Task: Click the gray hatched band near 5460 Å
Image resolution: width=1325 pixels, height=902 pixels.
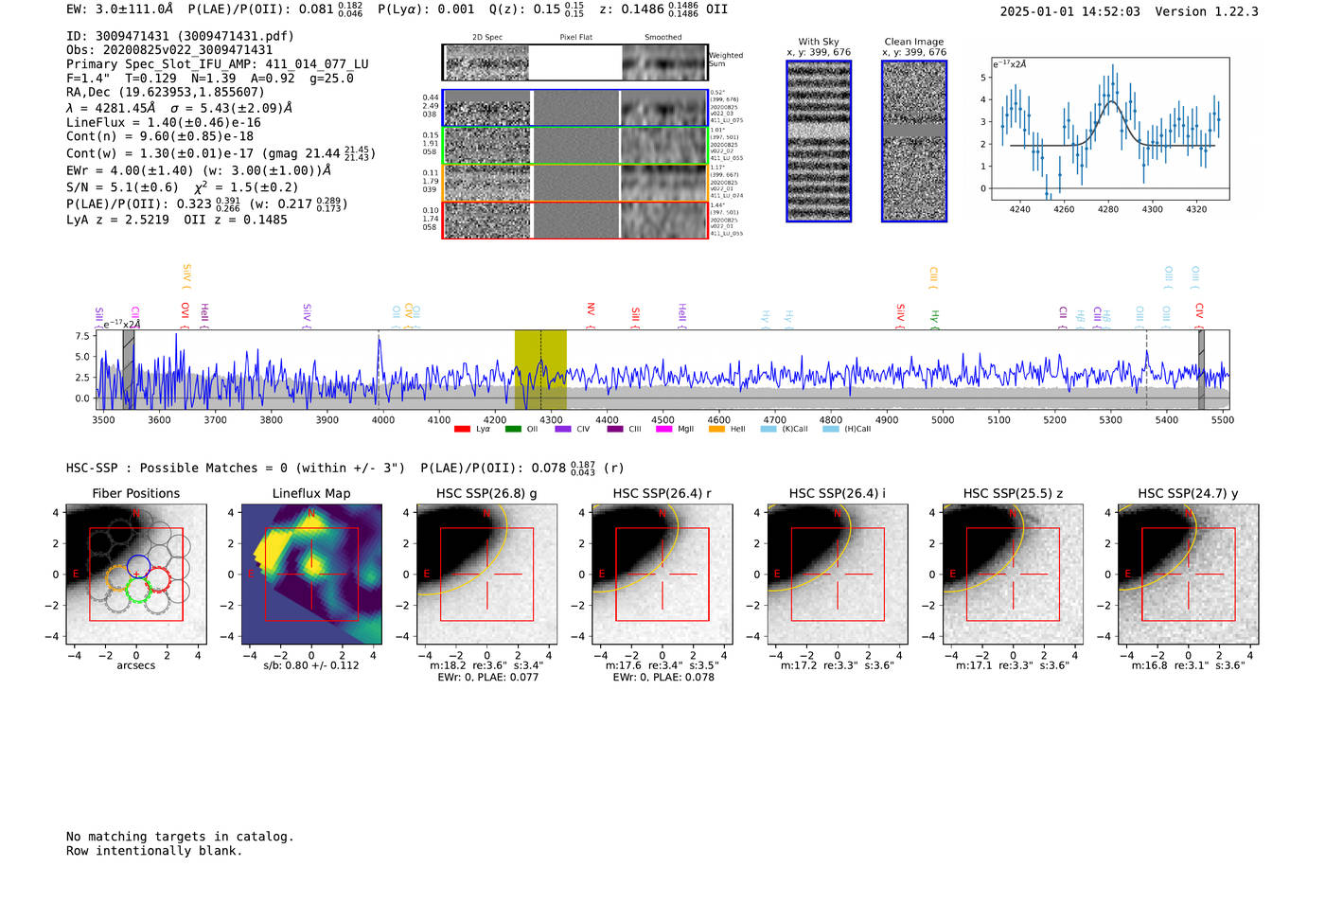Action: (x=1201, y=369)
